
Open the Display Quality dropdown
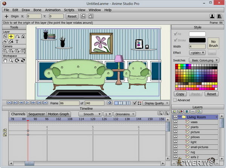(x=155, y=103)
